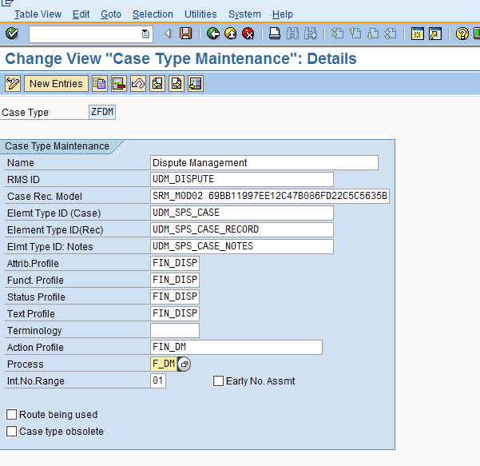480x466 pixels.
Task: Enable the Early No. Assmt checkbox
Action: pyautogui.click(x=218, y=381)
